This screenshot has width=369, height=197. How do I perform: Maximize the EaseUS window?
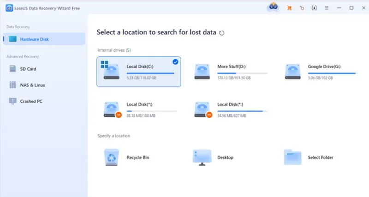(x=351, y=8)
